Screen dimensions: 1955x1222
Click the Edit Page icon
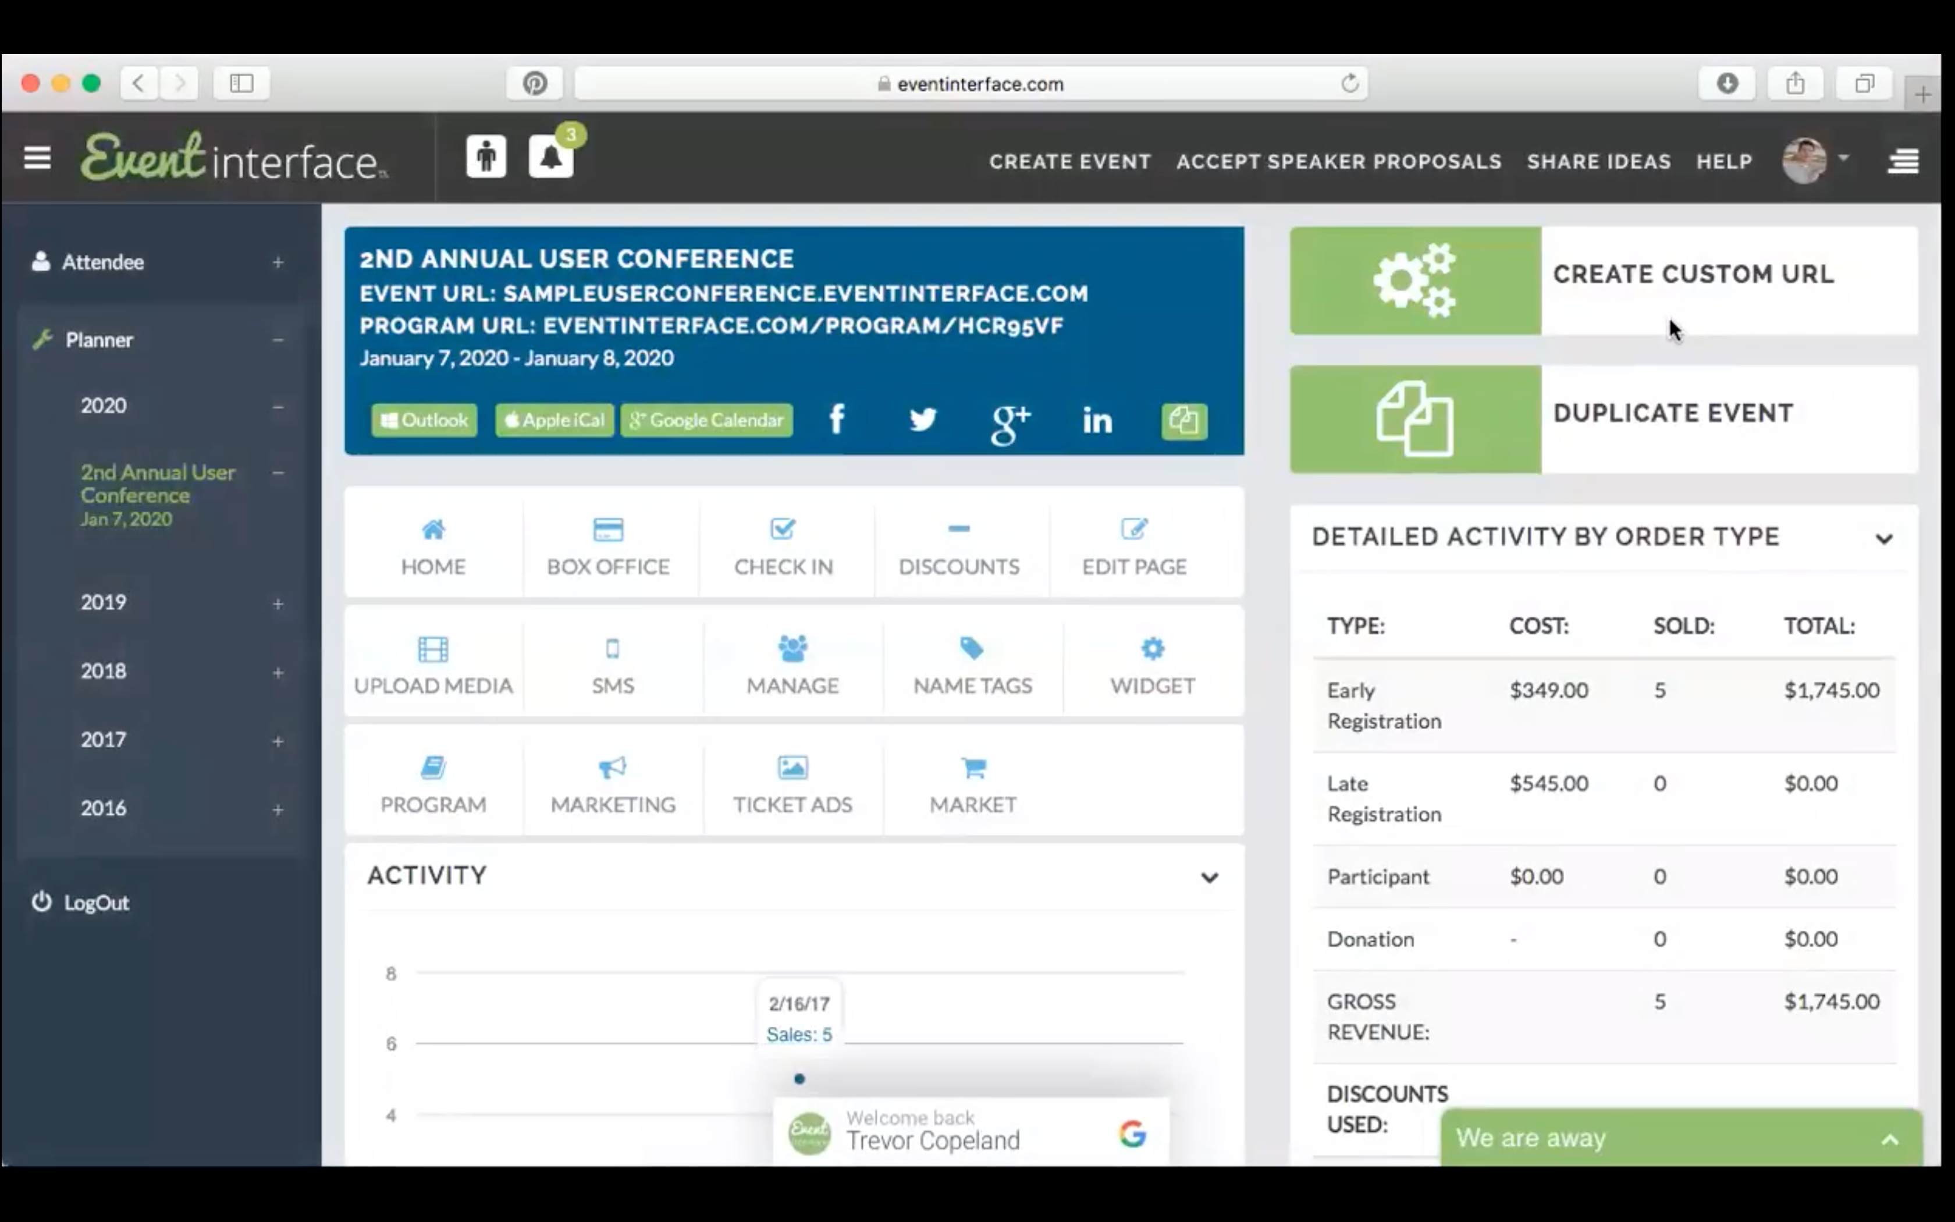click(1134, 546)
